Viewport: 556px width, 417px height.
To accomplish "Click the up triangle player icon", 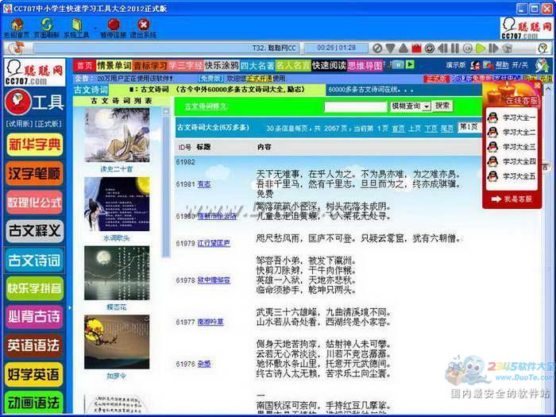I will pos(403,48).
